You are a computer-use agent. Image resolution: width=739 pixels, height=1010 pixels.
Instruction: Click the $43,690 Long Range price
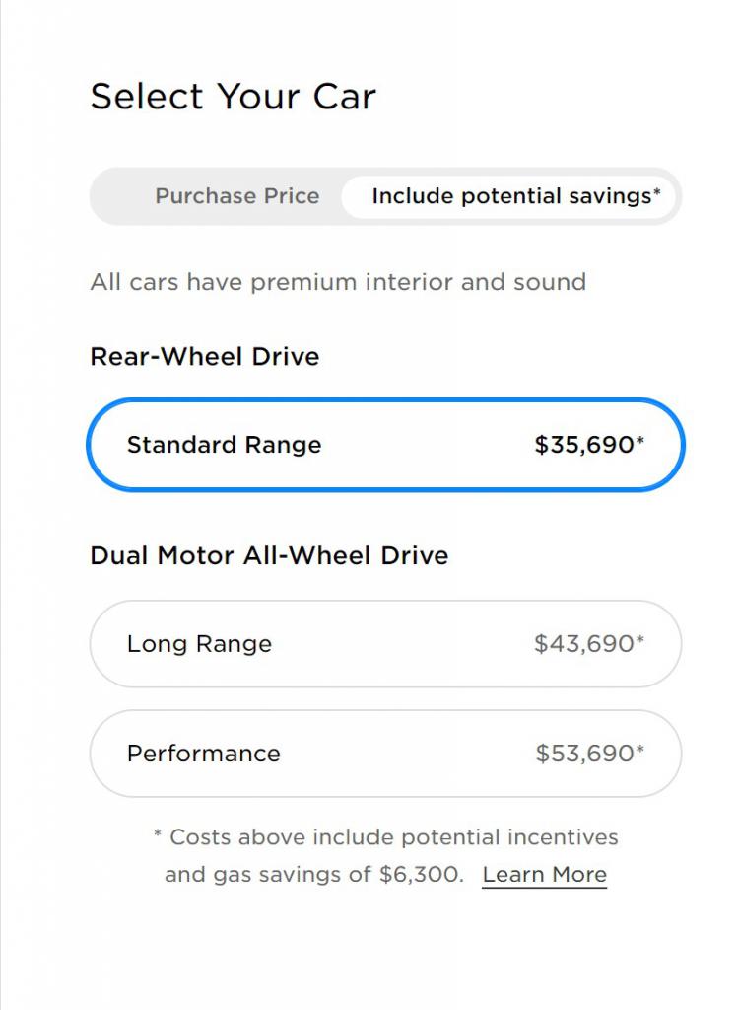[584, 644]
